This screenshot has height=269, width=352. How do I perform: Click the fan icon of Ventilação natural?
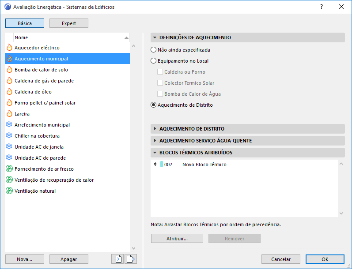[9, 191]
